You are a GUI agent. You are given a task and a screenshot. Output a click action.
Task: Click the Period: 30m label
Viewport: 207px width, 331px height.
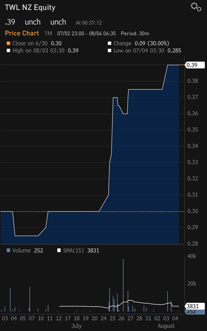tap(135, 33)
